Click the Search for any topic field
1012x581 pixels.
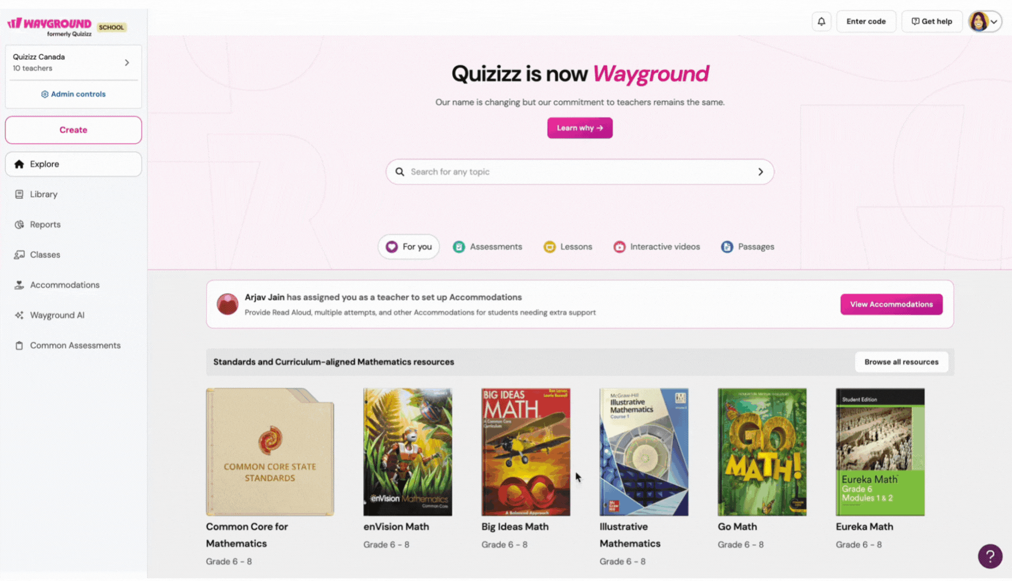click(580, 172)
